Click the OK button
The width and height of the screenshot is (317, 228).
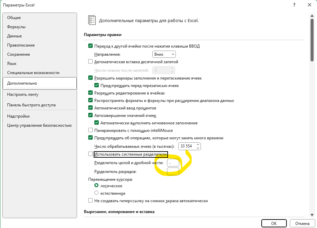274,223
